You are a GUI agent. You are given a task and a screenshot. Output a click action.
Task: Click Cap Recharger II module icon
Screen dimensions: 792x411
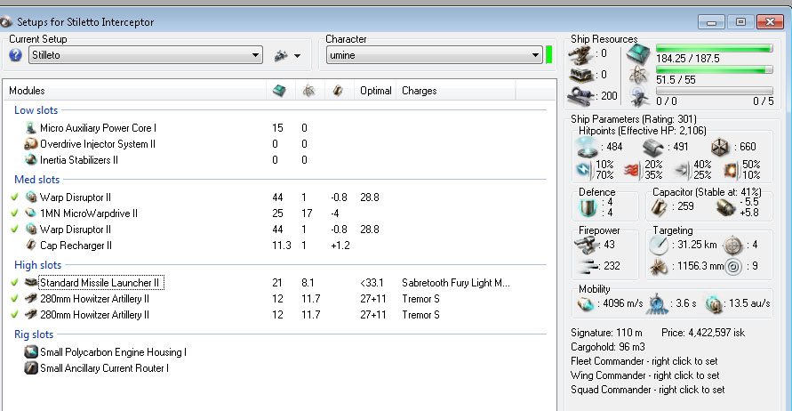[x=31, y=246]
